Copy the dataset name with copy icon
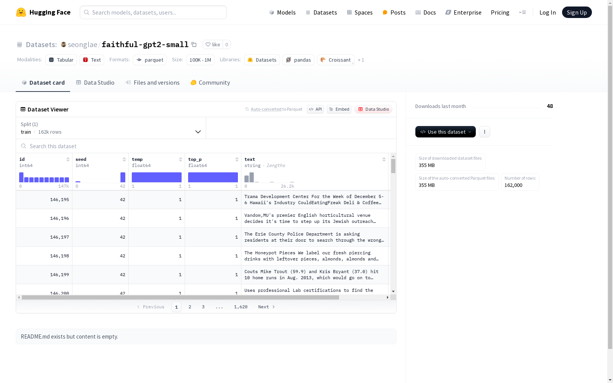 pyautogui.click(x=194, y=45)
